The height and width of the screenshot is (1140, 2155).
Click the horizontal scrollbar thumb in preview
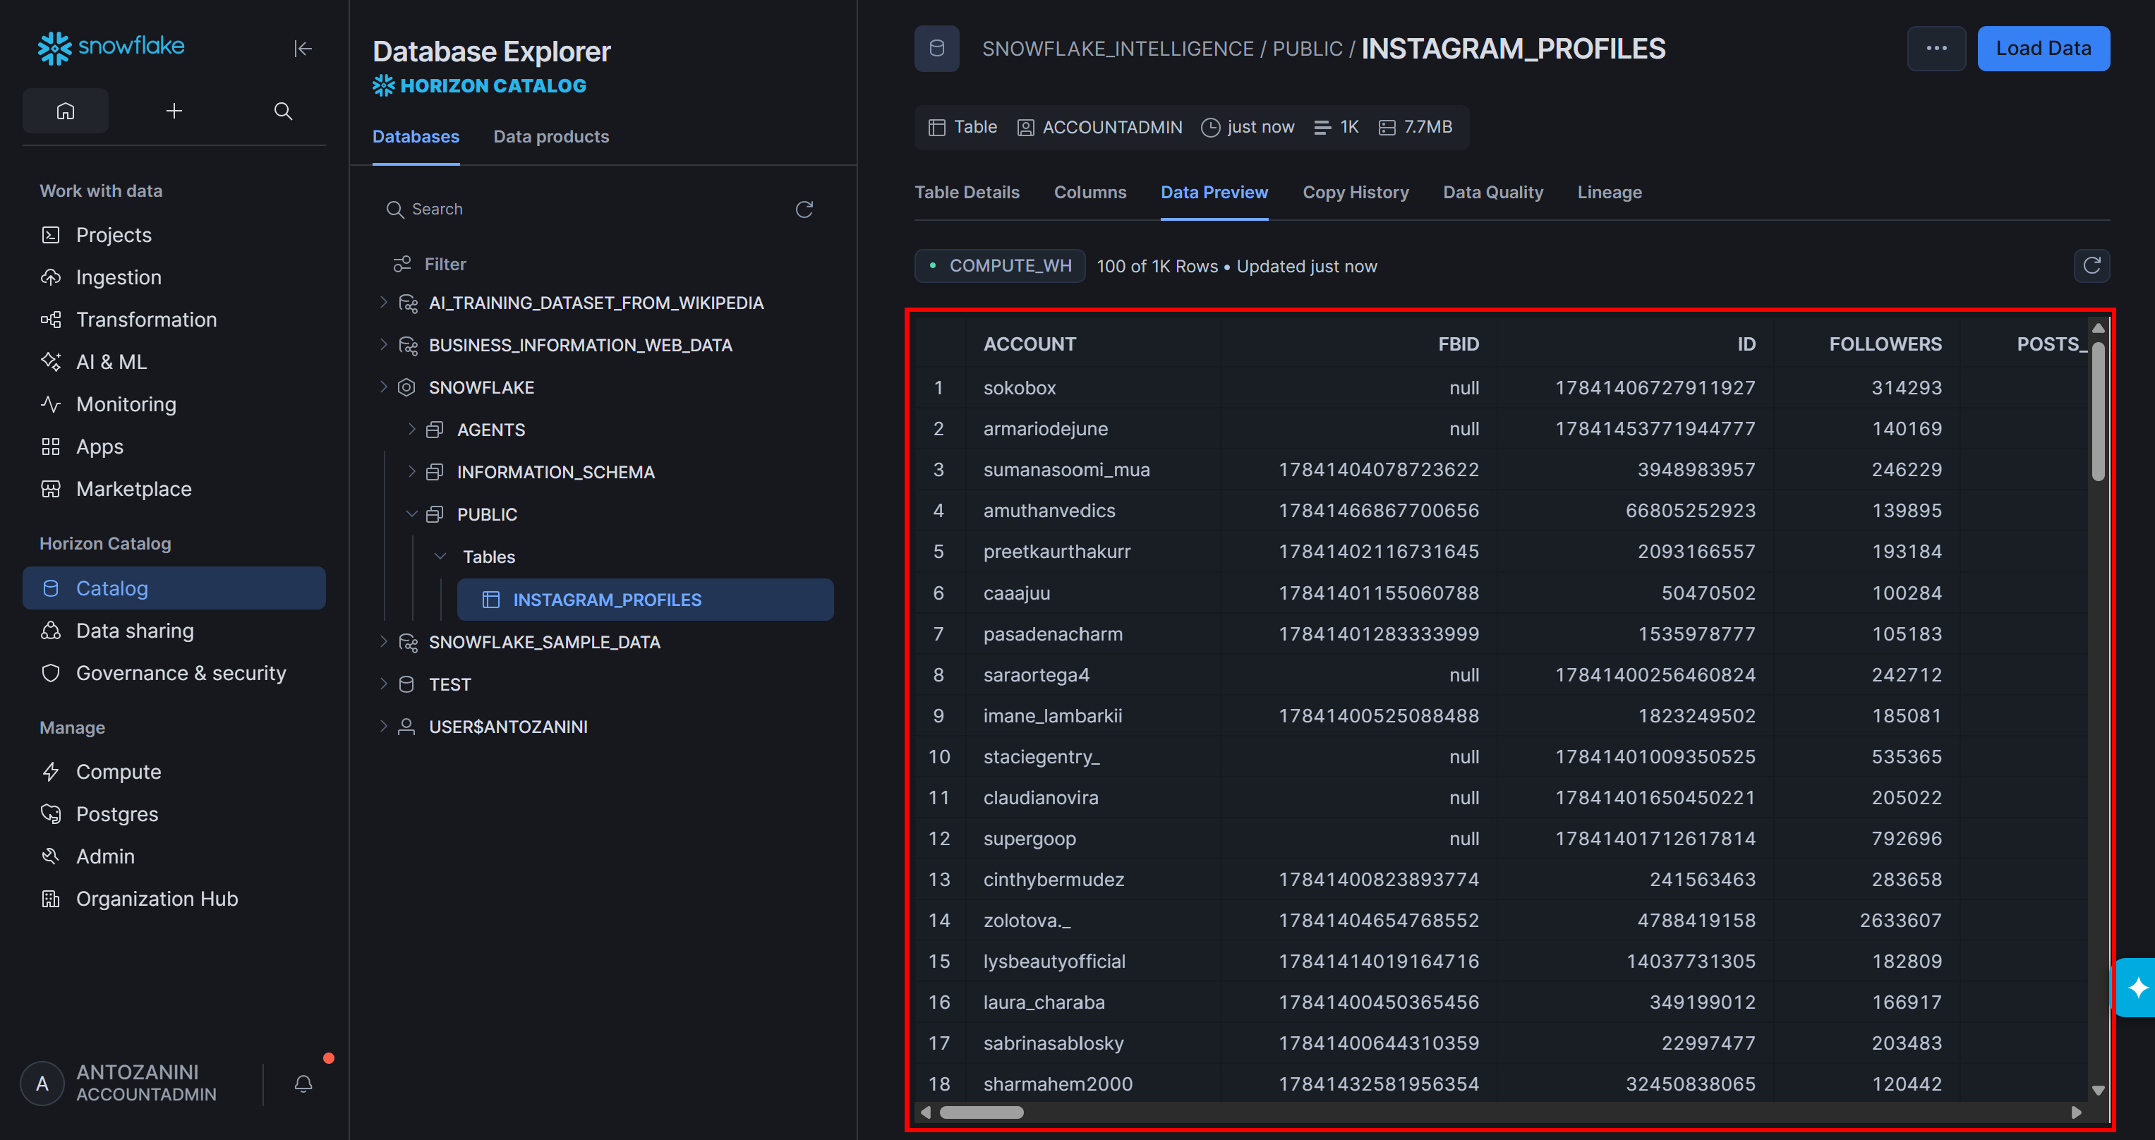pyautogui.click(x=982, y=1112)
